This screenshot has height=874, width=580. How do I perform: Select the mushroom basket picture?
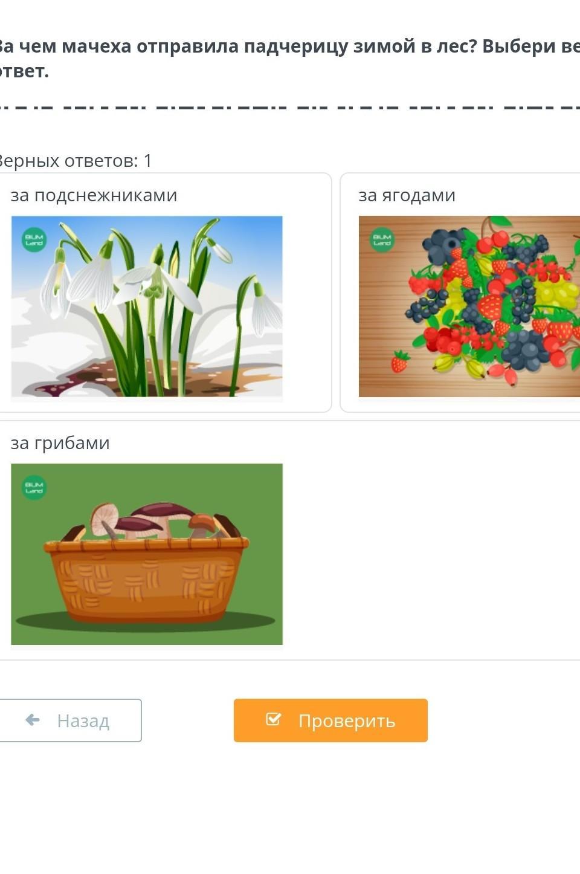point(147,554)
